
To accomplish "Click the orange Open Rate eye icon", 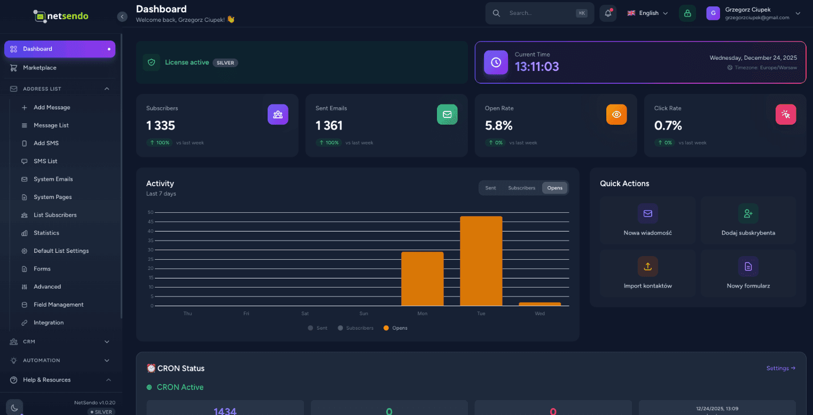I will pos(616,114).
